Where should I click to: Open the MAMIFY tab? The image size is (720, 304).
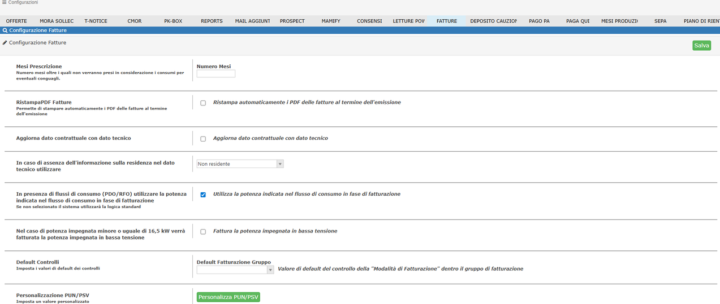click(x=331, y=21)
